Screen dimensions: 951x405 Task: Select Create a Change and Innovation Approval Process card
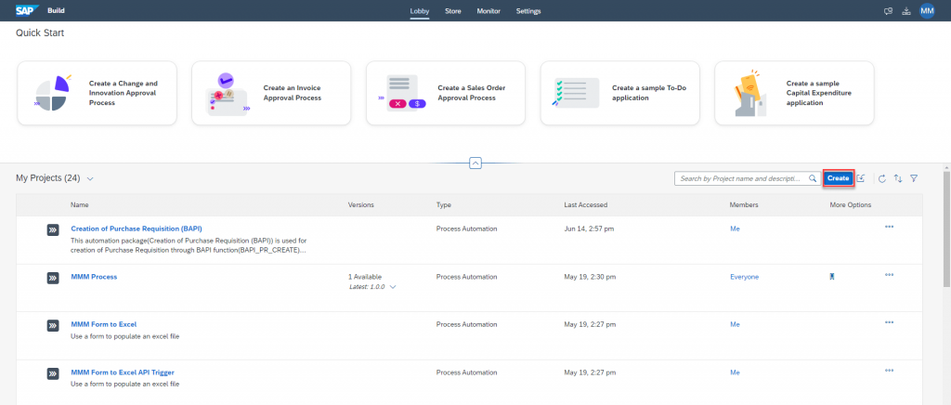97,94
